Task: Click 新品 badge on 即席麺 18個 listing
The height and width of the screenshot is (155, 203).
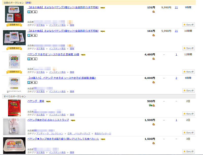Action: [x=32, y=59]
